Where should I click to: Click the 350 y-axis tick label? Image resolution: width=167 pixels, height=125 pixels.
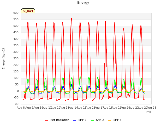pos(16,46)
